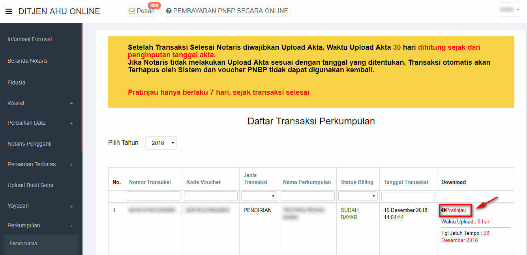Image resolution: width=527 pixels, height=255 pixels.
Task: Click the Pratinjau download link
Action: point(455,210)
